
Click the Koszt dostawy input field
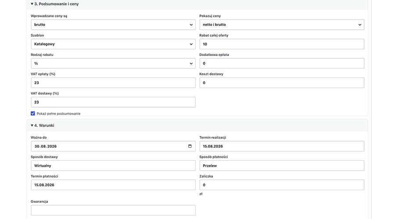point(282,83)
